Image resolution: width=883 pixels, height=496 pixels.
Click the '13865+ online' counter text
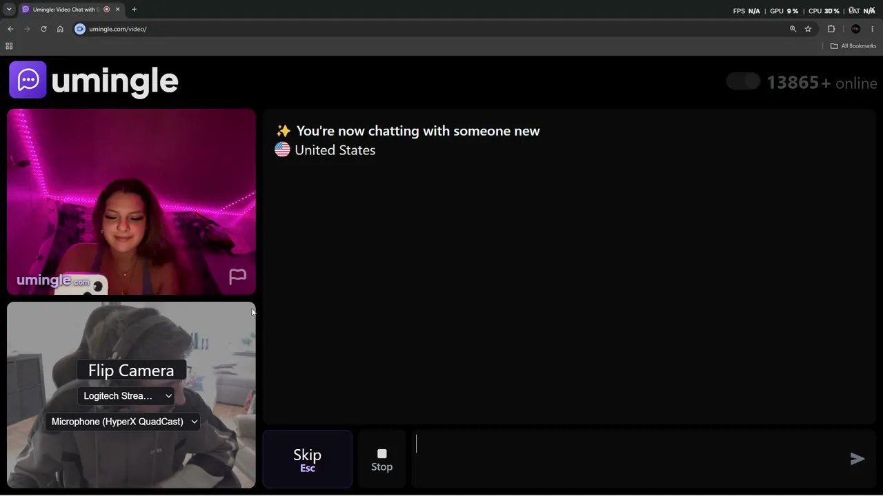(x=822, y=83)
